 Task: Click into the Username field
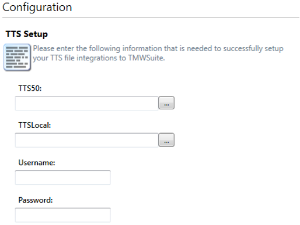pyautogui.click(x=62, y=177)
